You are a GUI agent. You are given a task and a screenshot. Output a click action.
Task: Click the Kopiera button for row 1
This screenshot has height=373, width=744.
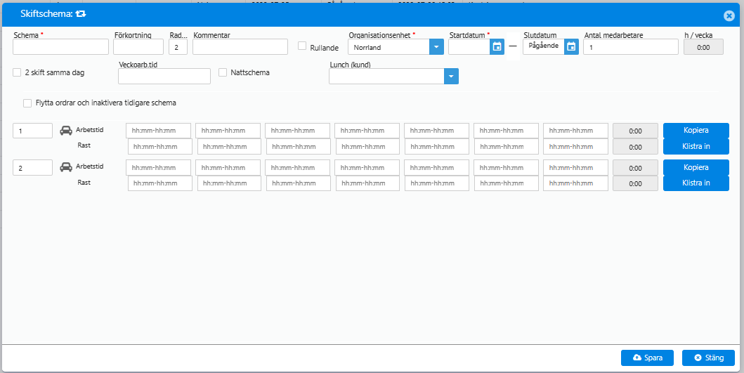(x=696, y=131)
